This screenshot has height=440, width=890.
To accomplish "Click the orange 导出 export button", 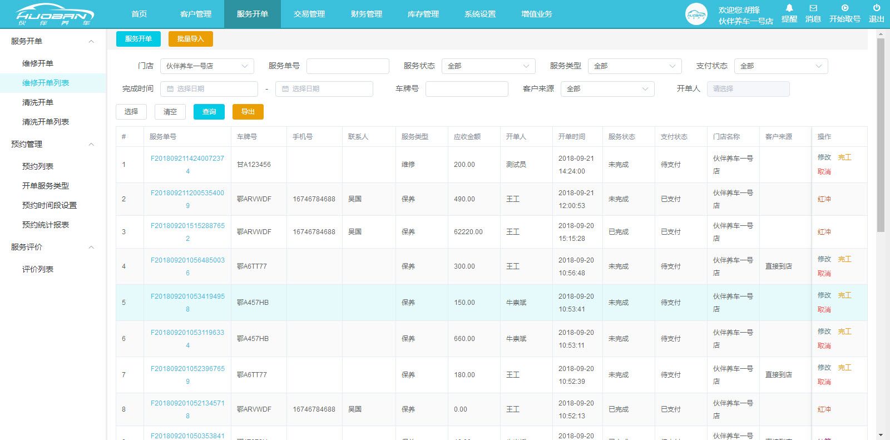I will 248,112.
